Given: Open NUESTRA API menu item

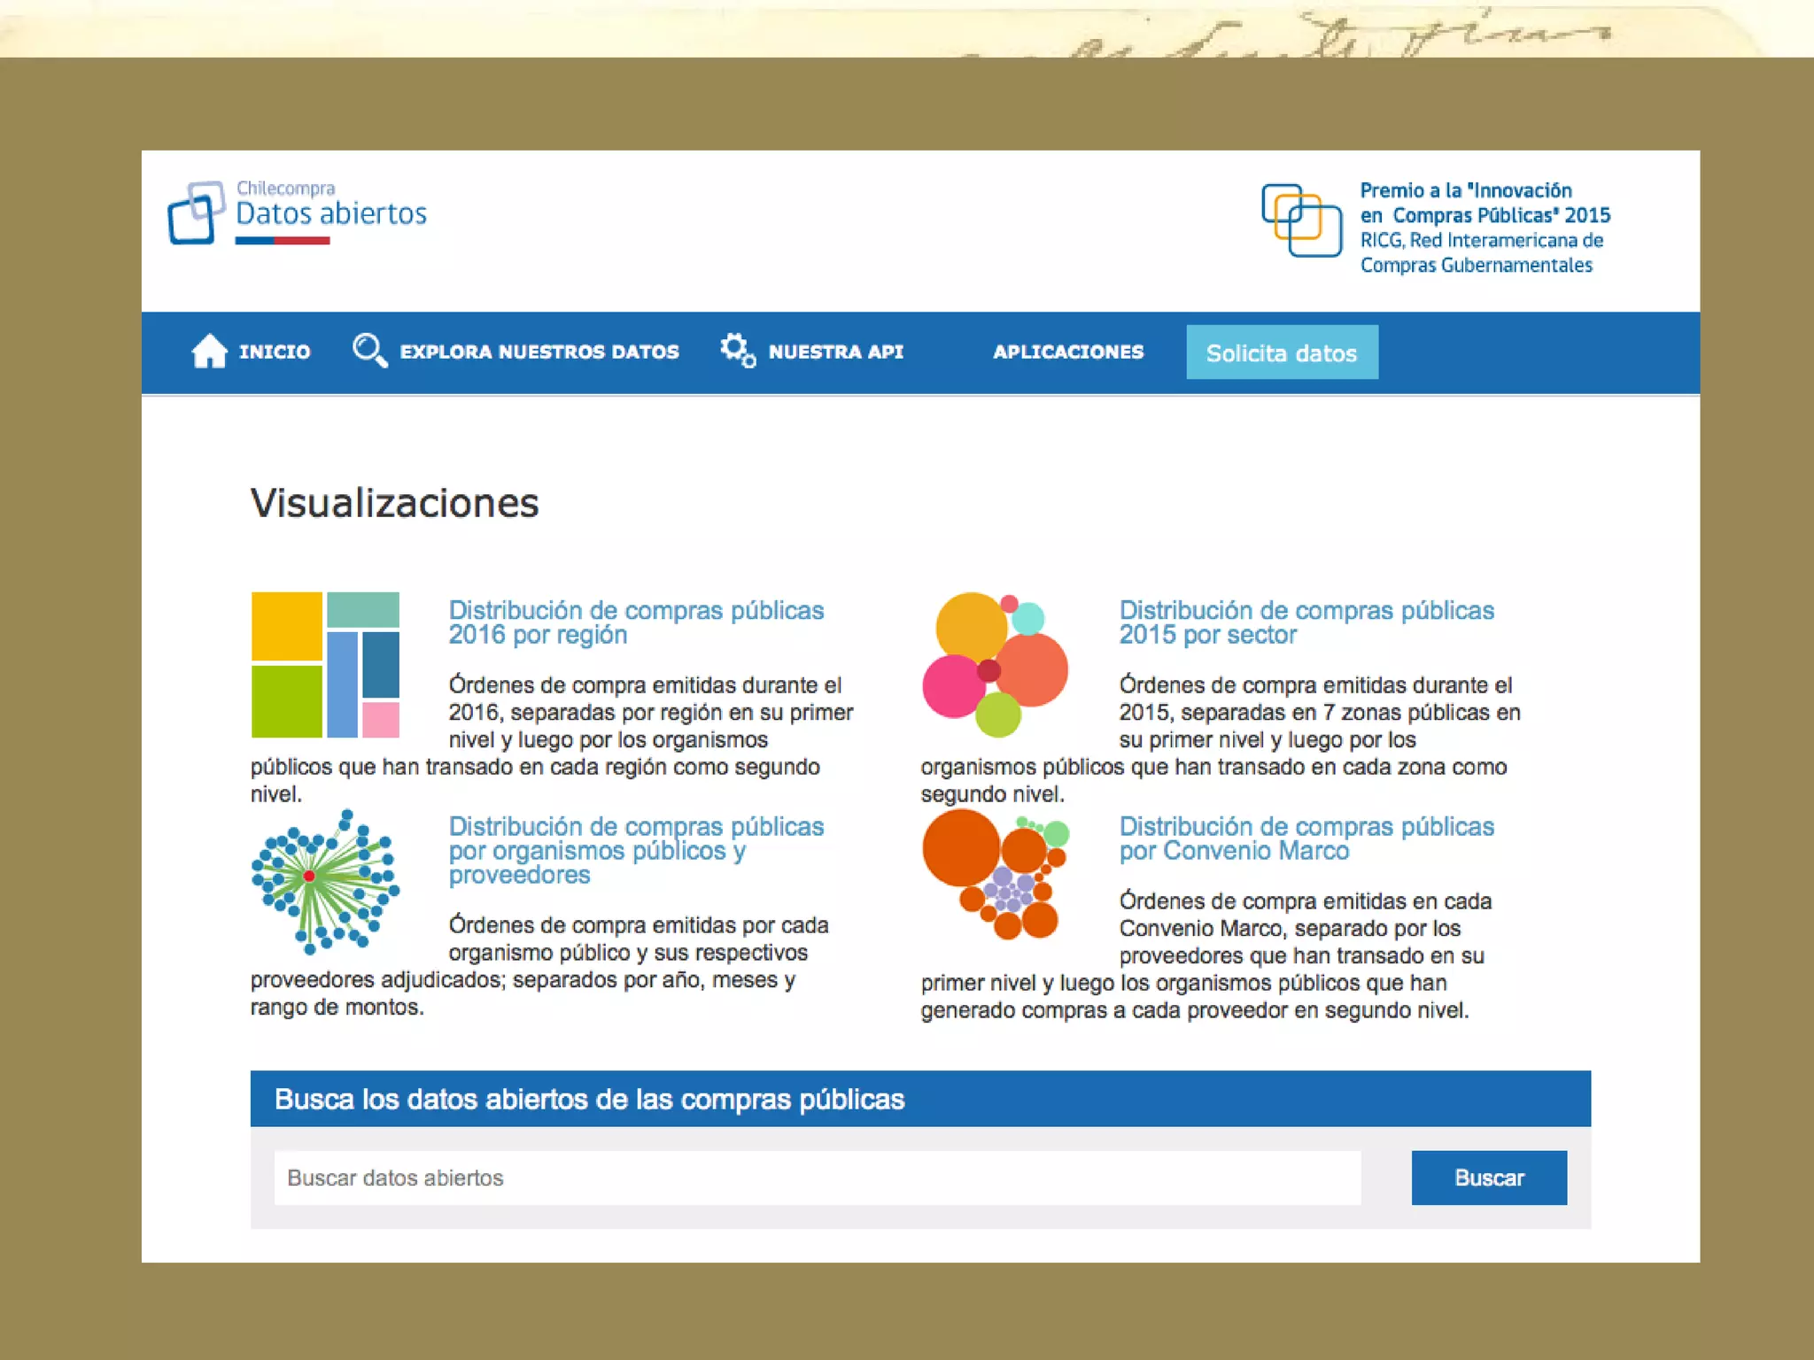Looking at the screenshot, I should click(x=835, y=352).
